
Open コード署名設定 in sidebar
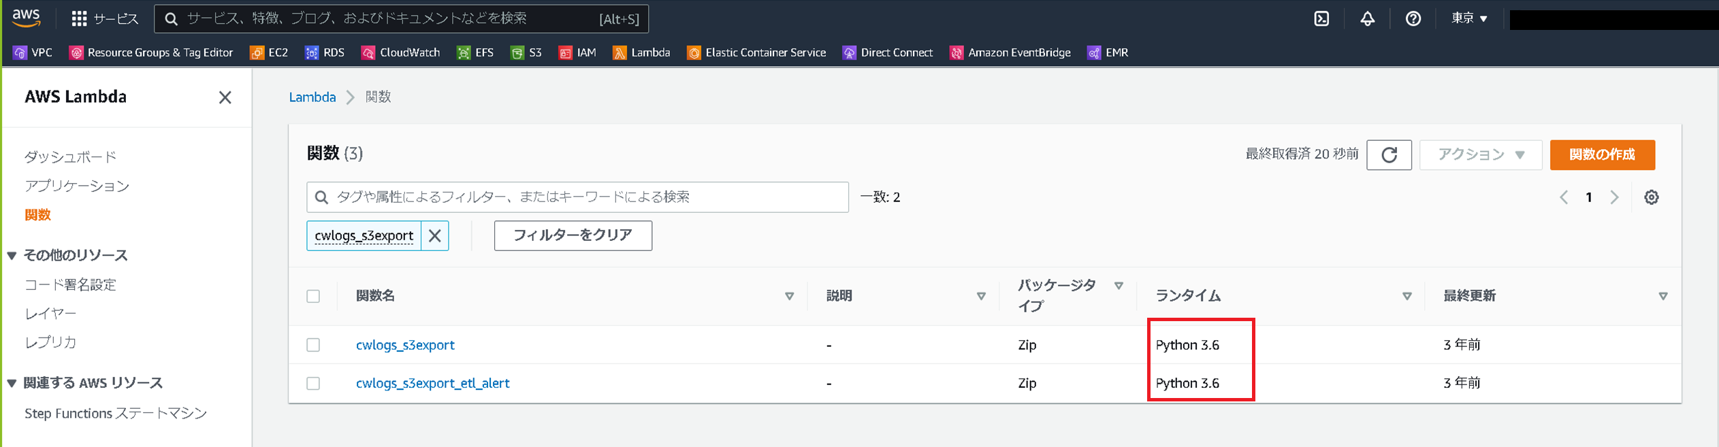tap(70, 284)
